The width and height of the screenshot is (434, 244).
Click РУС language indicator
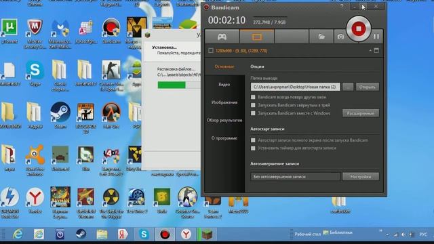click(x=423, y=235)
